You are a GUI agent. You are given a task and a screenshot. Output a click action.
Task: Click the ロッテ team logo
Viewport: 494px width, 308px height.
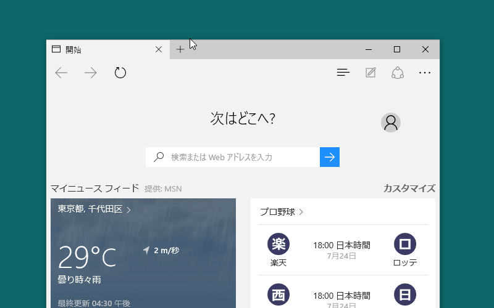pos(405,244)
